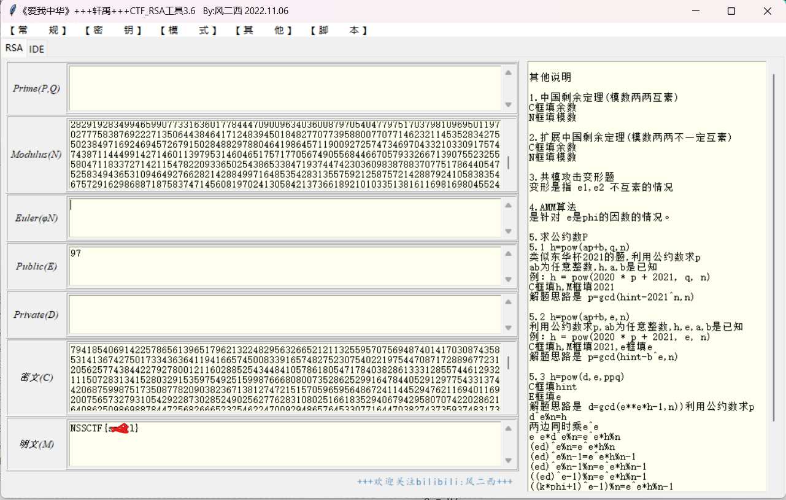Select the RSA tab
Image resolution: width=786 pixels, height=500 pixels.
pyautogui.click(x=14, y=48)
